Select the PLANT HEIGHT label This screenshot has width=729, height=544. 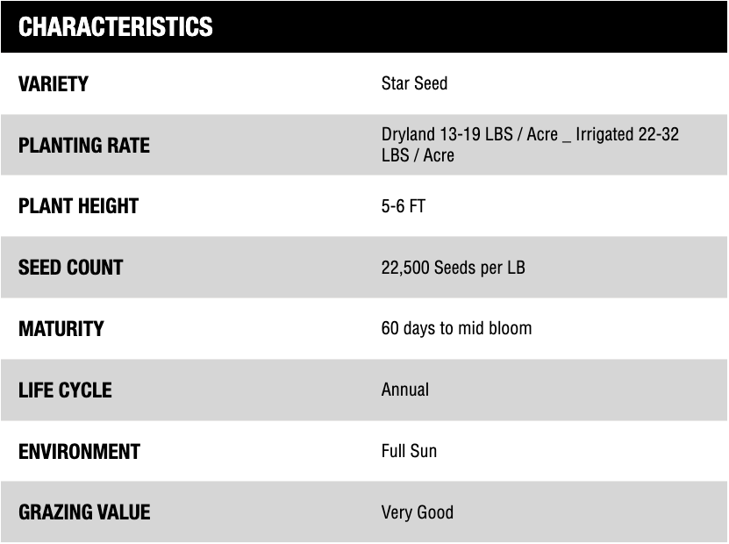(x=78, y=207)
